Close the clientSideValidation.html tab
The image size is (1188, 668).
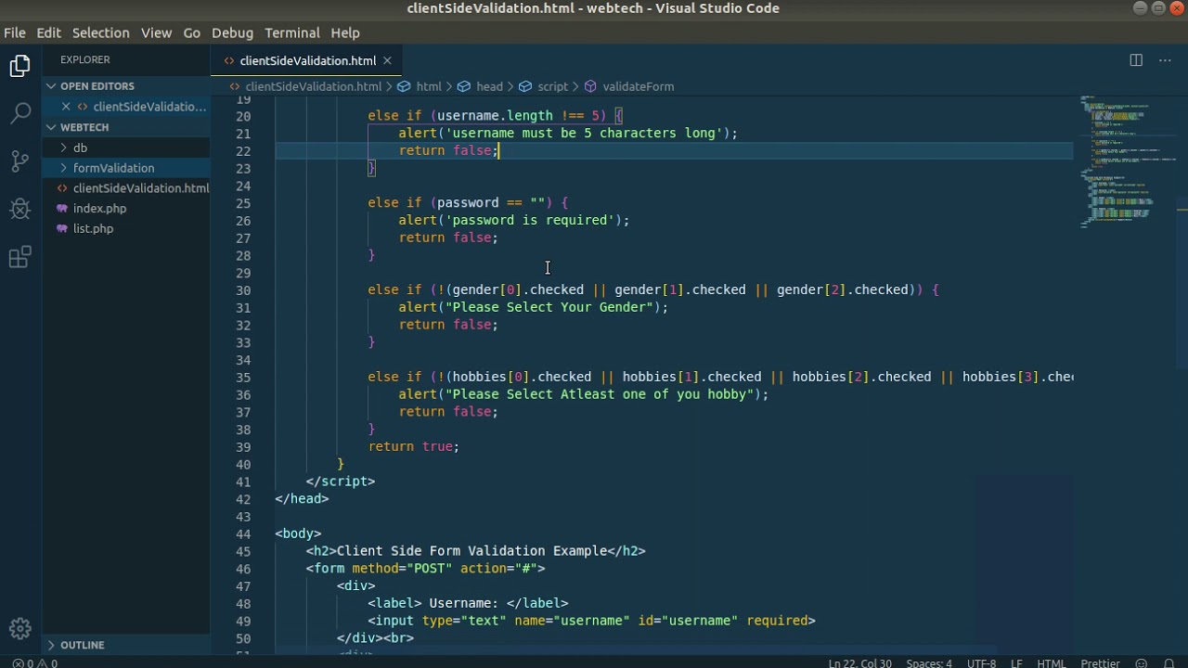(x=387, y=60)
